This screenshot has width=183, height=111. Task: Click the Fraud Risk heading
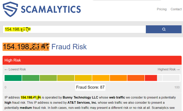tap(69, 47)
